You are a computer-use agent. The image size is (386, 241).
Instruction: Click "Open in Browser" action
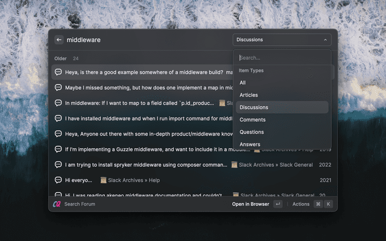click(250, 204)
